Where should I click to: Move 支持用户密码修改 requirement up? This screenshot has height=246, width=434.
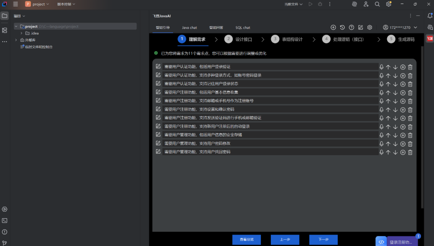[388, 144]
